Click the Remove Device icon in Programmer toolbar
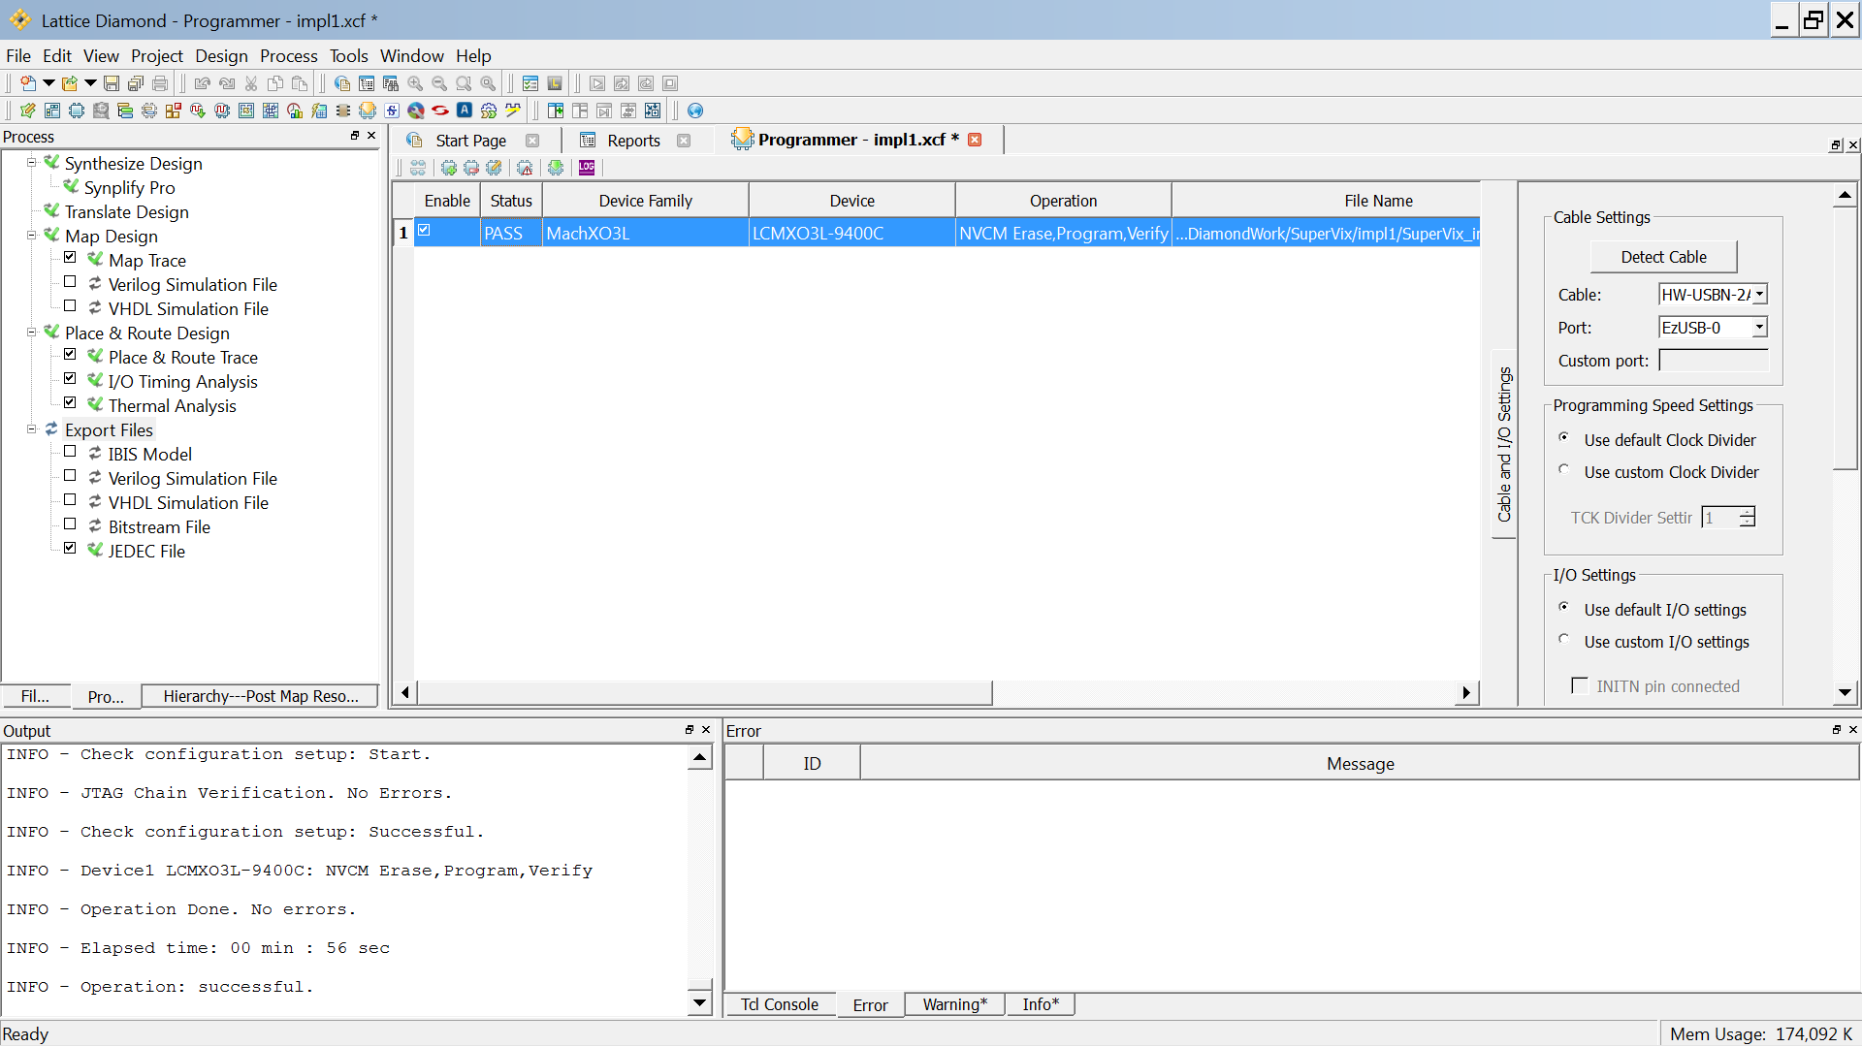 (x=471, y=168)
